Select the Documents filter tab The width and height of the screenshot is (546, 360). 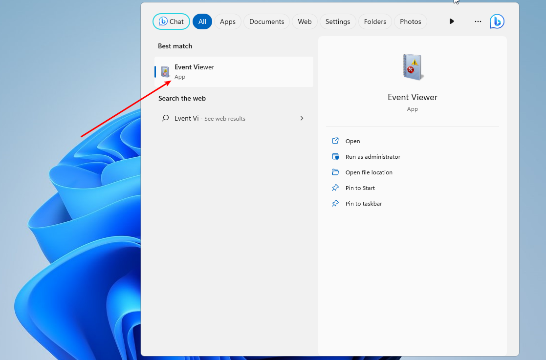(266, 21)
